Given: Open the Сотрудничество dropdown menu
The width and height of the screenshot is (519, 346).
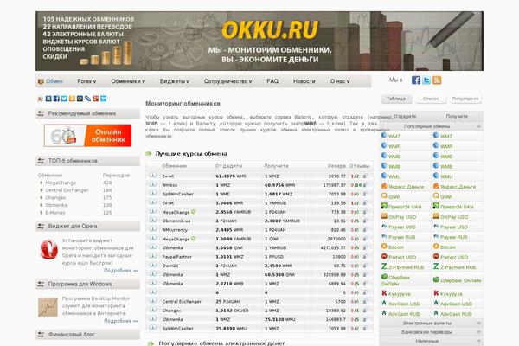Looking at the screenshot, I should tap(227, 81).
